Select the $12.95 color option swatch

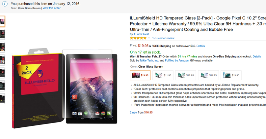pyautogui.click(x=186, y=75)
